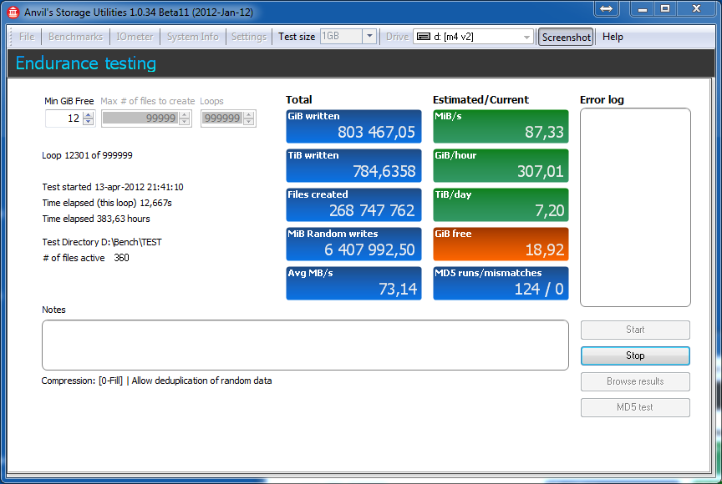Click the Anvil's Storage Utilities app icon
Viewport: 722px width, 484px height.
point(13,12)
